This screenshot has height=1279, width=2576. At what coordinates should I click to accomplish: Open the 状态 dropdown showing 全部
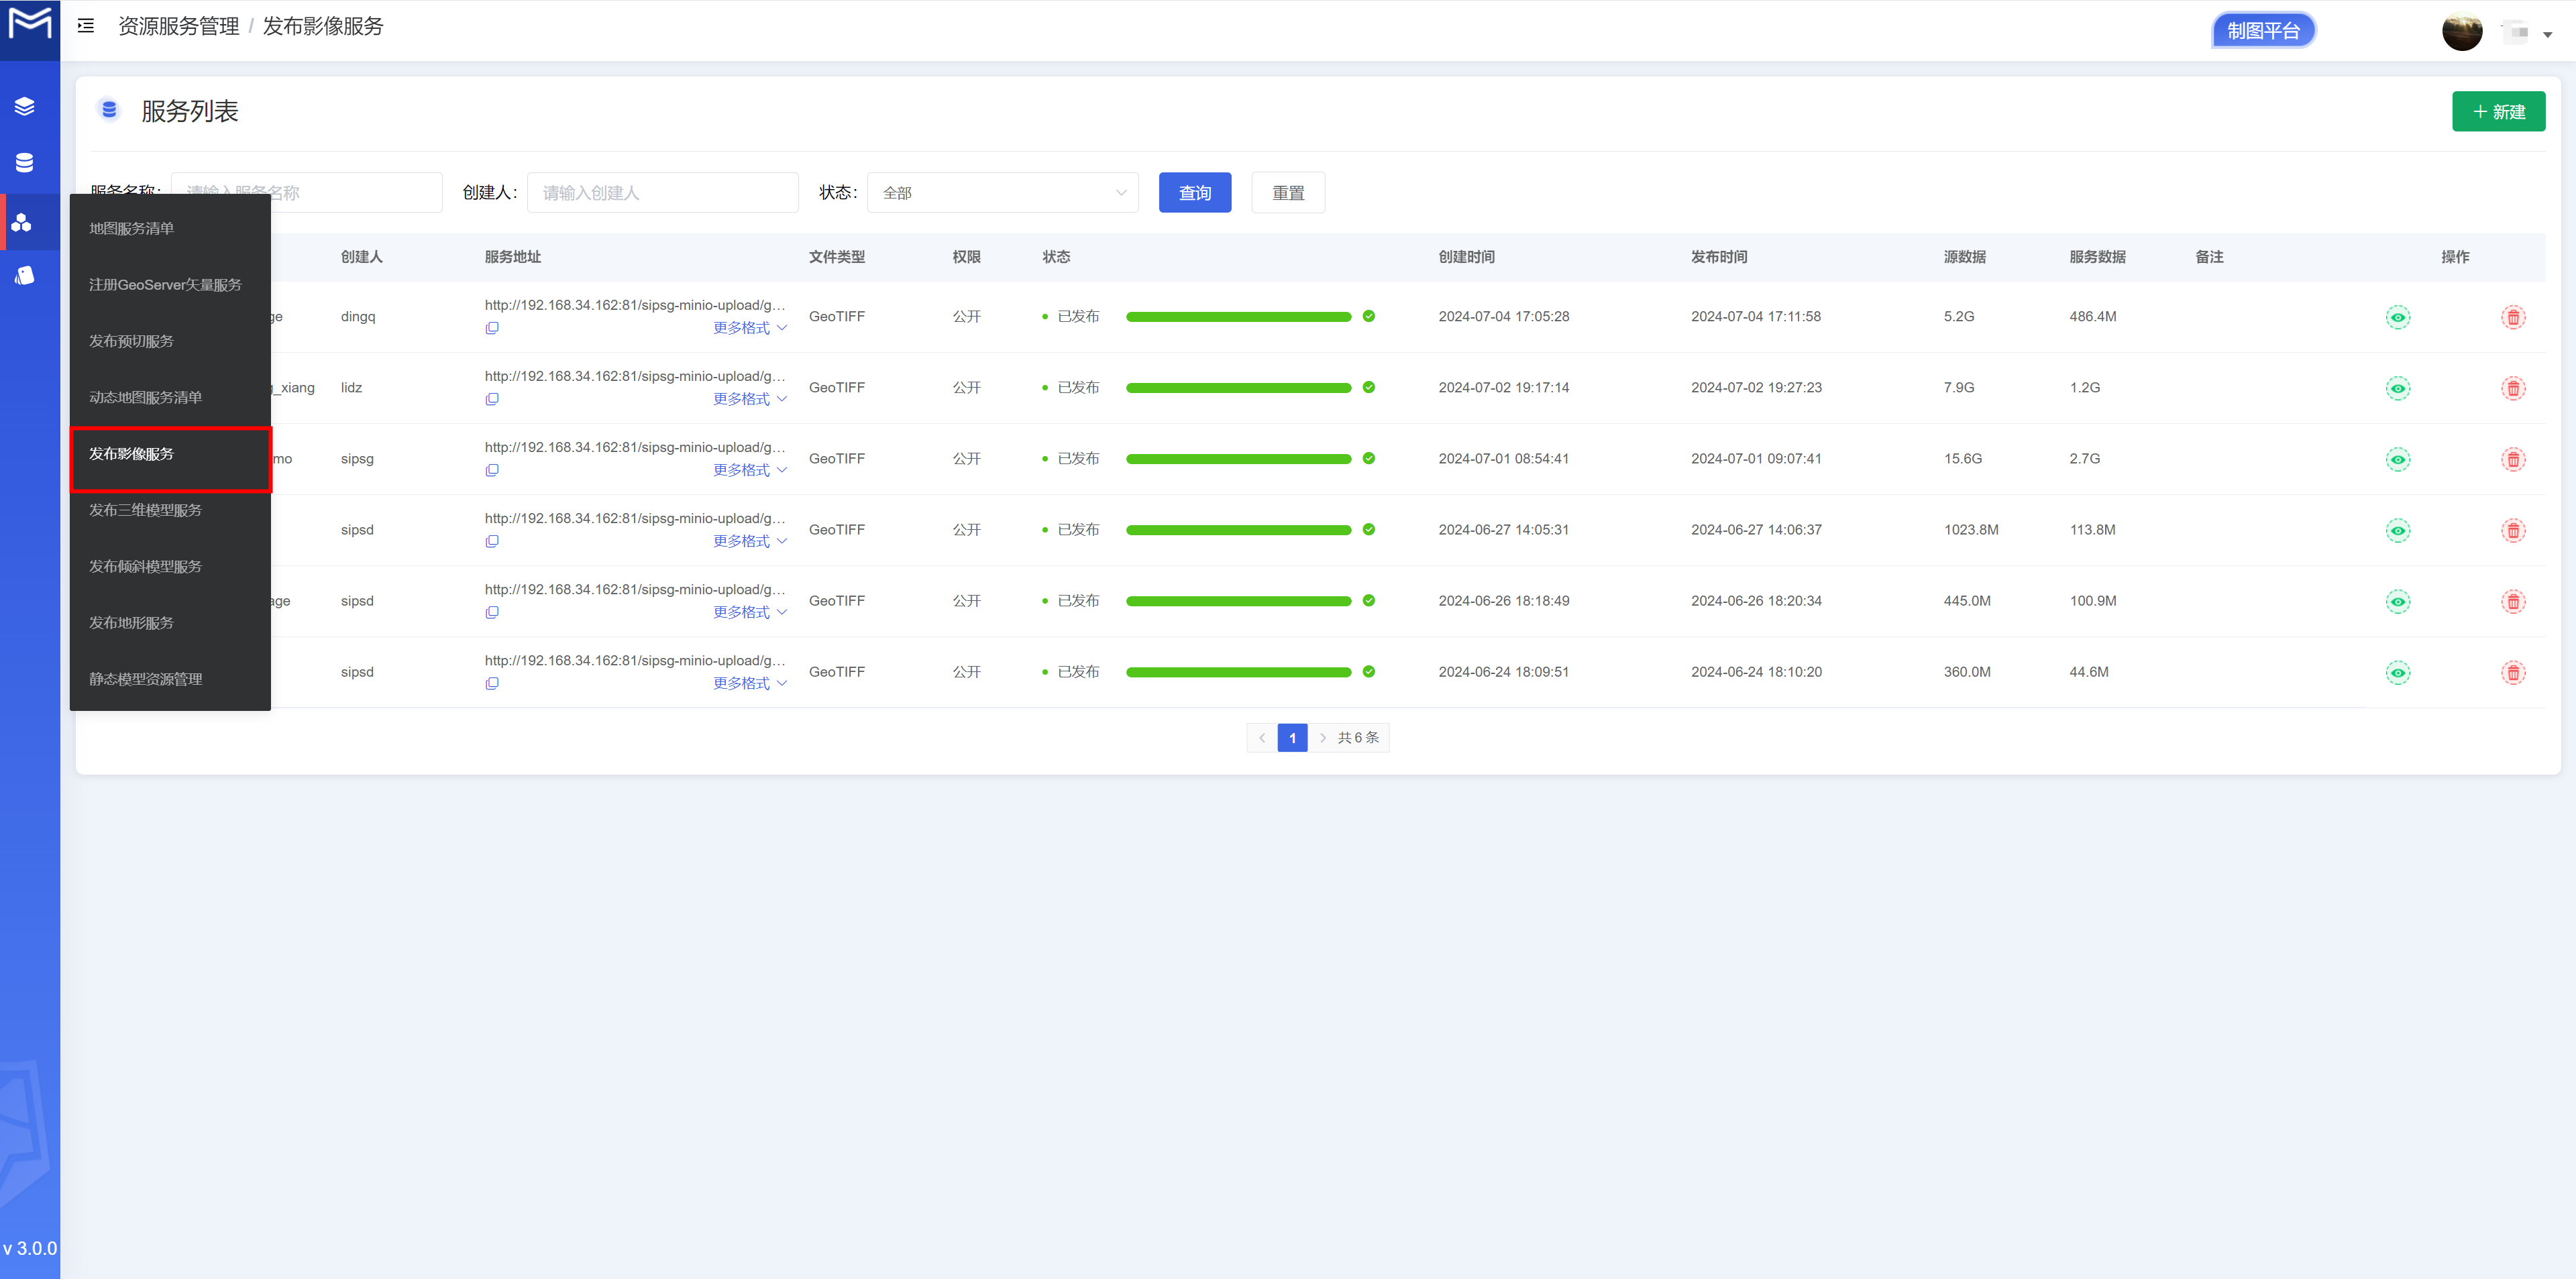[x=1002, y=192]
